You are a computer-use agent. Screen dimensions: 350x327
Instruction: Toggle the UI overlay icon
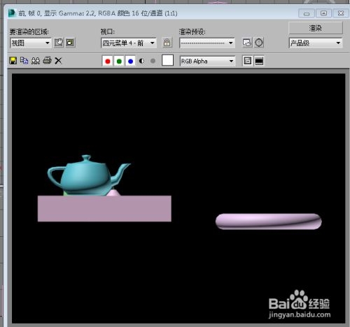click(x=247, y=61)
